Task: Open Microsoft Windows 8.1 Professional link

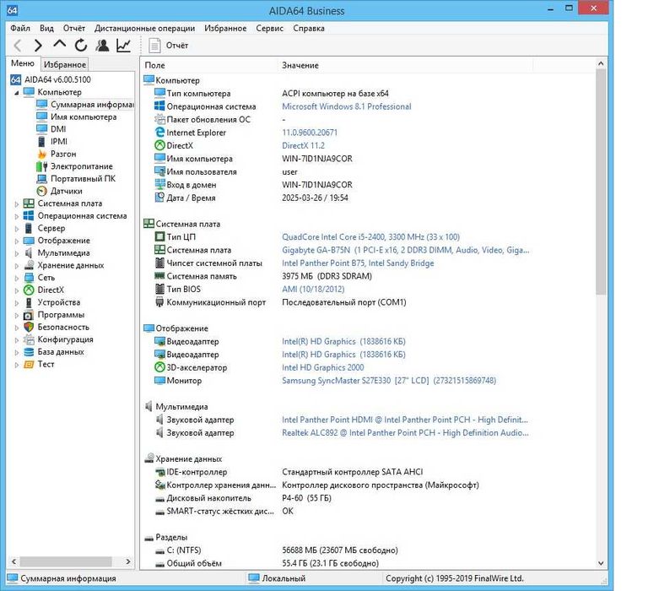Action: click(346, 106)
